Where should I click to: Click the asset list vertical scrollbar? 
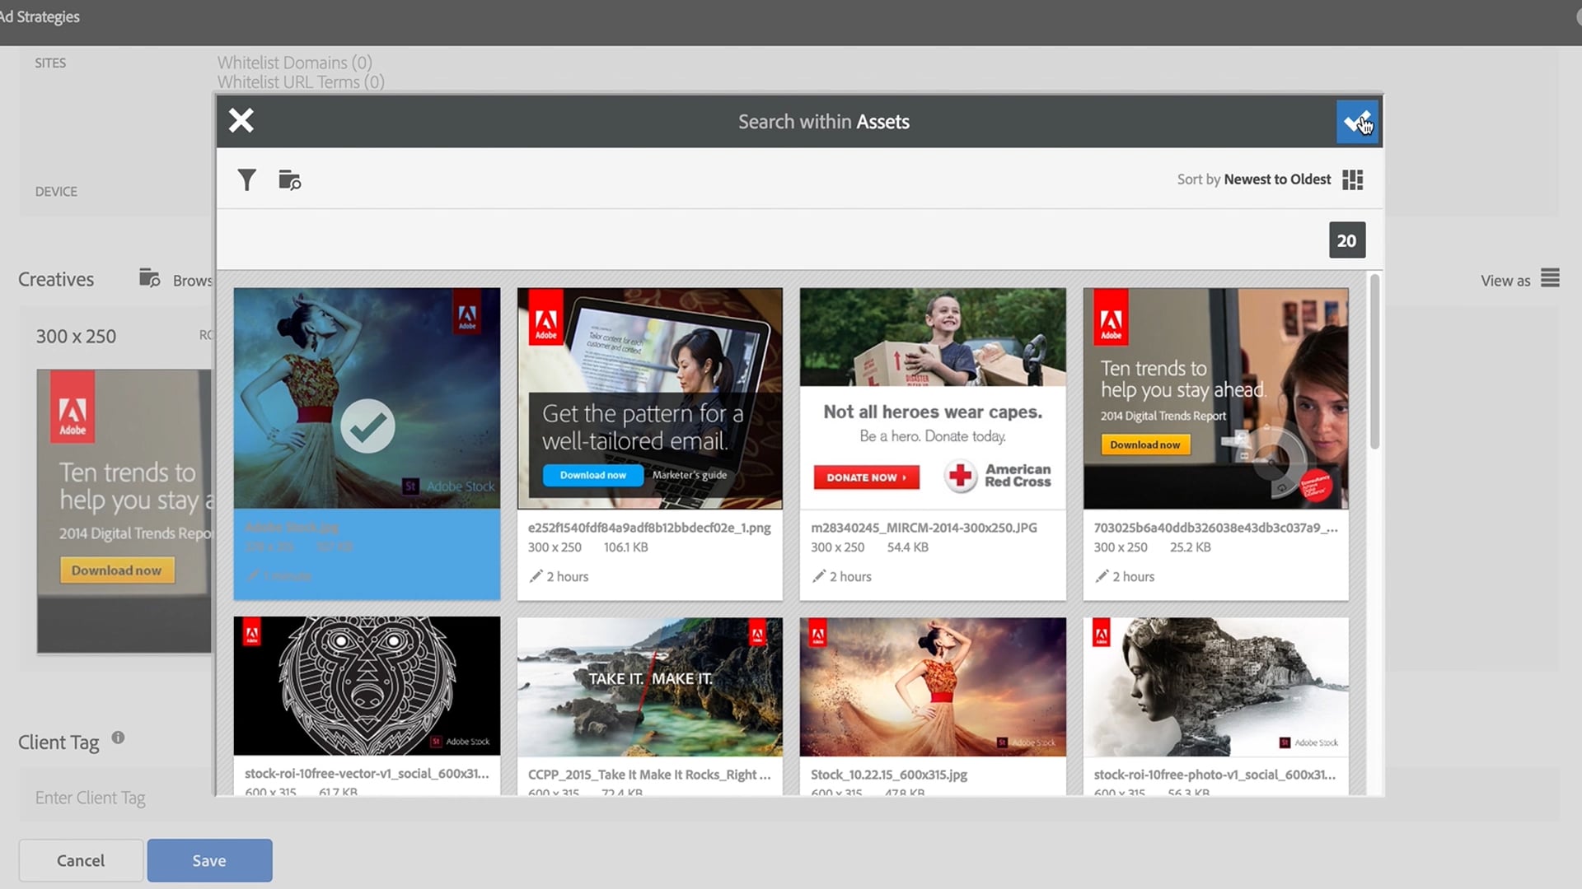(x=1374, y=362)
